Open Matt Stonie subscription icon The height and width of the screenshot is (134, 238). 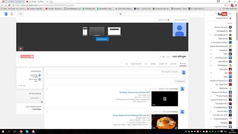click(230, 39)
